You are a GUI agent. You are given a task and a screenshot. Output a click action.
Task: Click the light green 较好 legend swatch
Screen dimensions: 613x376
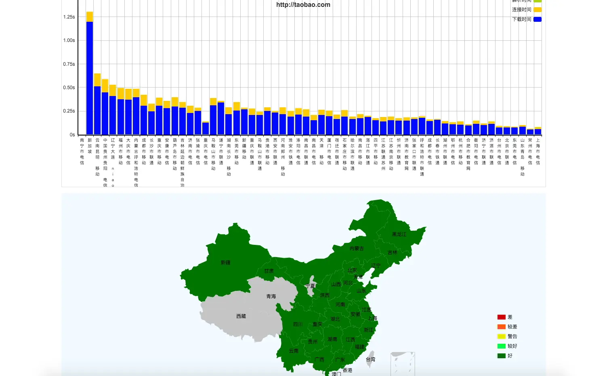[x=501, y=346]
